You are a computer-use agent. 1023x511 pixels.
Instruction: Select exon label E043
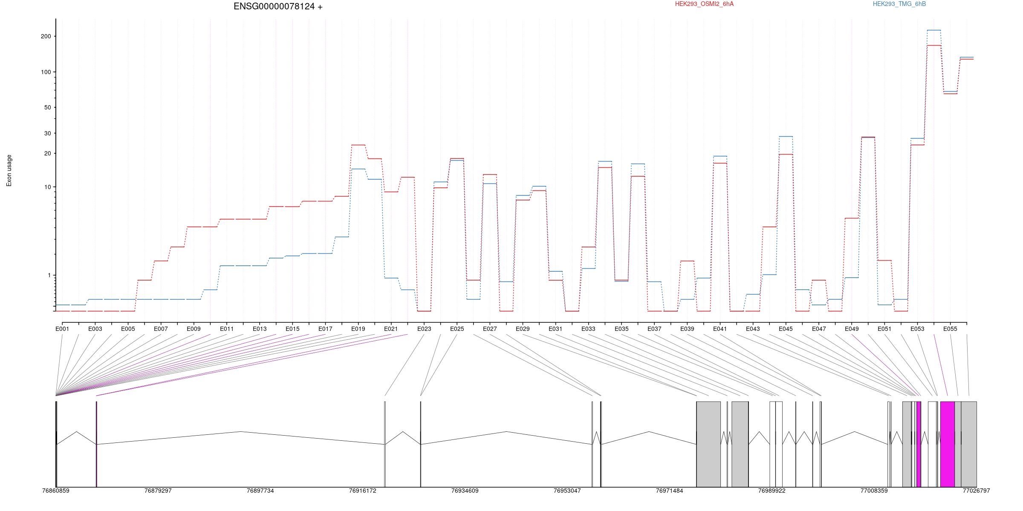[753, 329]
